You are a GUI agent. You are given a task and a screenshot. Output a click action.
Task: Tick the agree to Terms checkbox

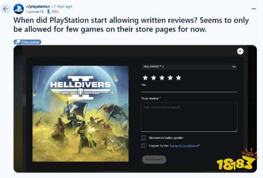point(143,146)
